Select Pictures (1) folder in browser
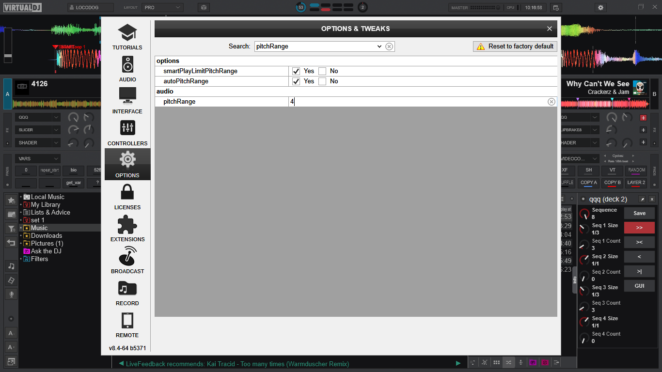Image resolution: width=662 pixels, height=372 pixels. 47,244
